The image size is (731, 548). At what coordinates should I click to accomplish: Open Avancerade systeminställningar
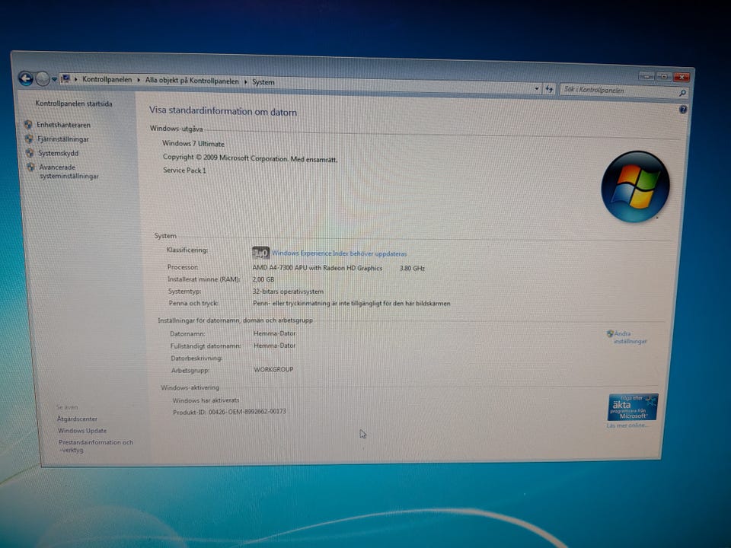tap(69, 171)
